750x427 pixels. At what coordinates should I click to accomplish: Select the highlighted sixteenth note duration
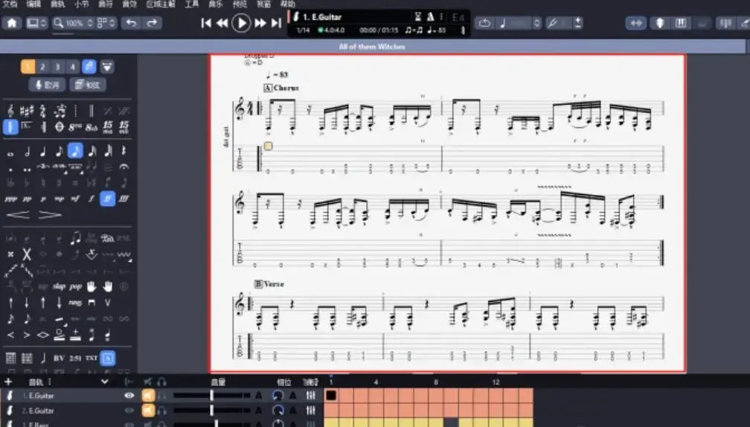(75, 151)
